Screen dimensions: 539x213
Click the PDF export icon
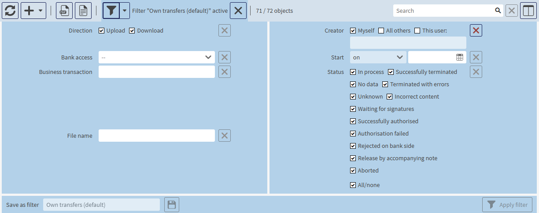64,11
